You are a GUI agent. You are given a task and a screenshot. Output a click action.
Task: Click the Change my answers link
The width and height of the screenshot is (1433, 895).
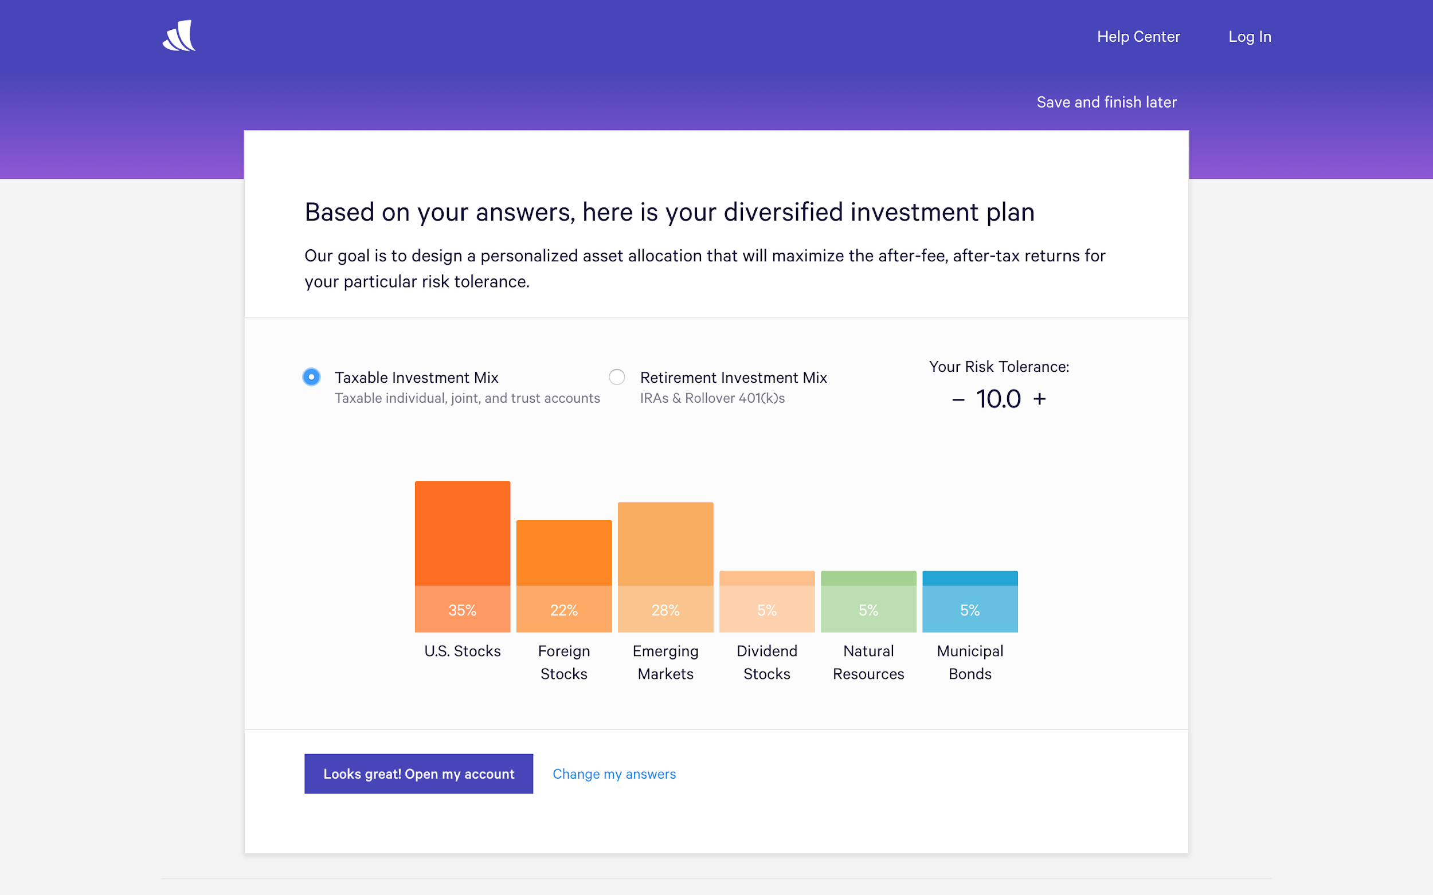[x=614, y=774]
